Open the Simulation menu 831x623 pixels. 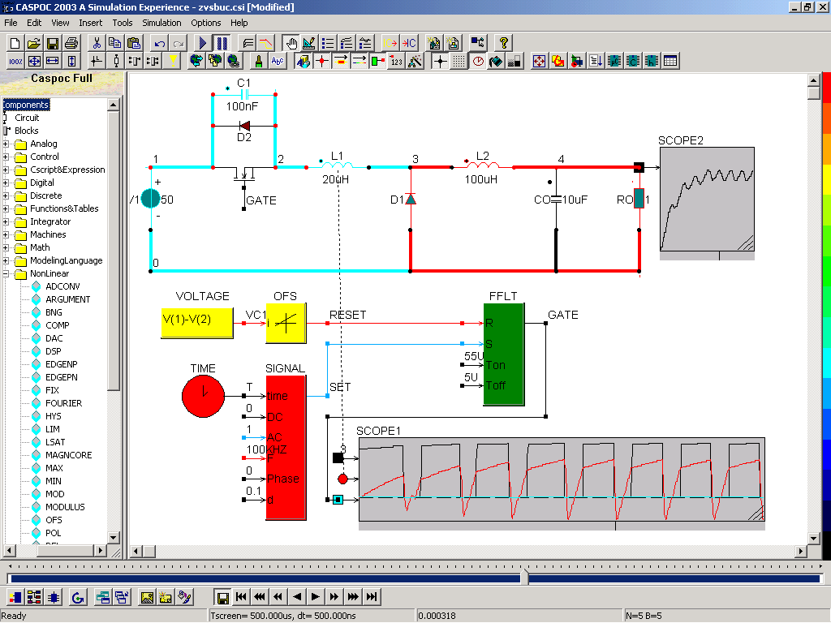(x=161, y=23)
